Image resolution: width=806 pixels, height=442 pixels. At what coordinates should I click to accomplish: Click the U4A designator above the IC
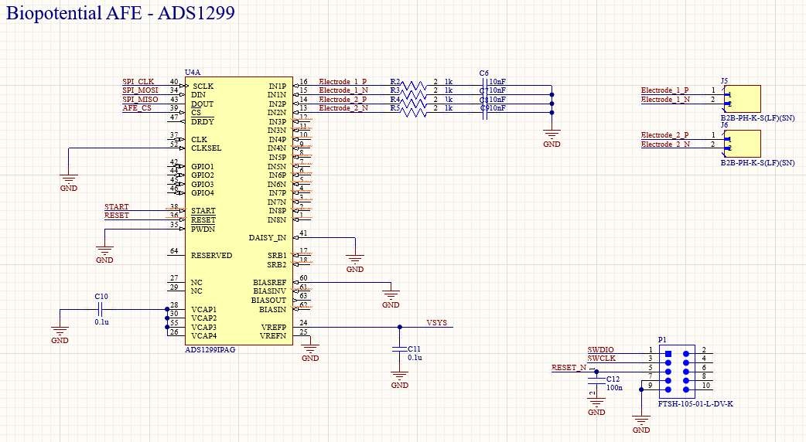(193, 73)
